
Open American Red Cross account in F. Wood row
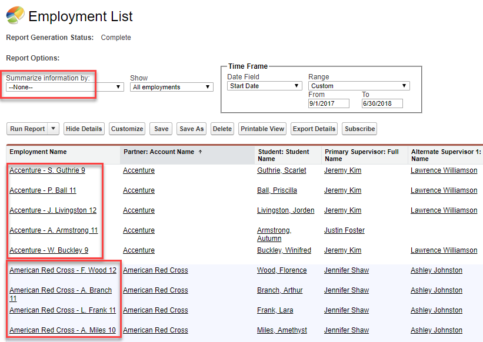coord(155,270)
